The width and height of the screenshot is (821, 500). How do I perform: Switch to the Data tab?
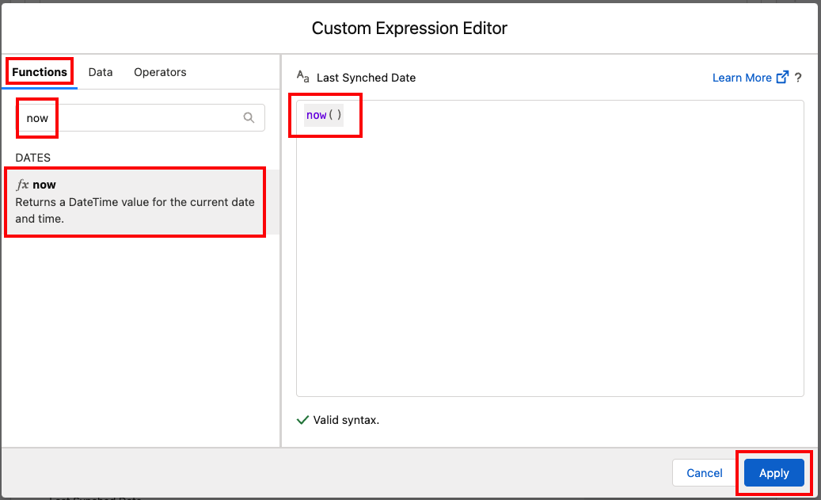click(x=101, y=71)
